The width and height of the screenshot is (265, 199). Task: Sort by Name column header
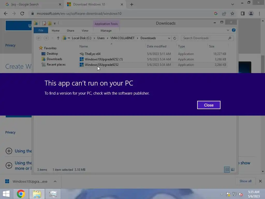84,46
